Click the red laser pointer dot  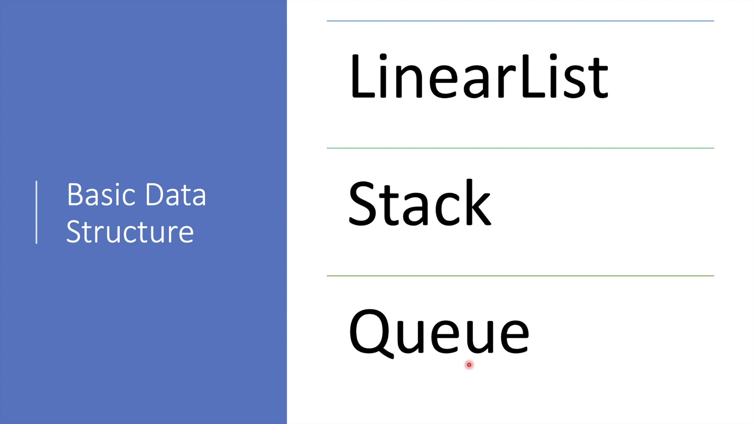click(469, 365)
